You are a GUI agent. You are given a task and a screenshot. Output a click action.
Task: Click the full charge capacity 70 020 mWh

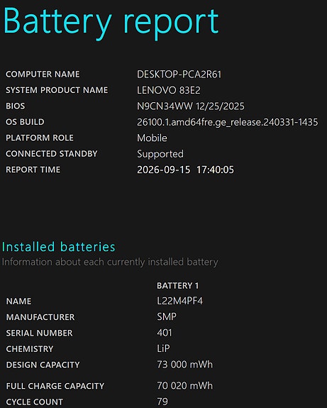(x=184, y=385)
